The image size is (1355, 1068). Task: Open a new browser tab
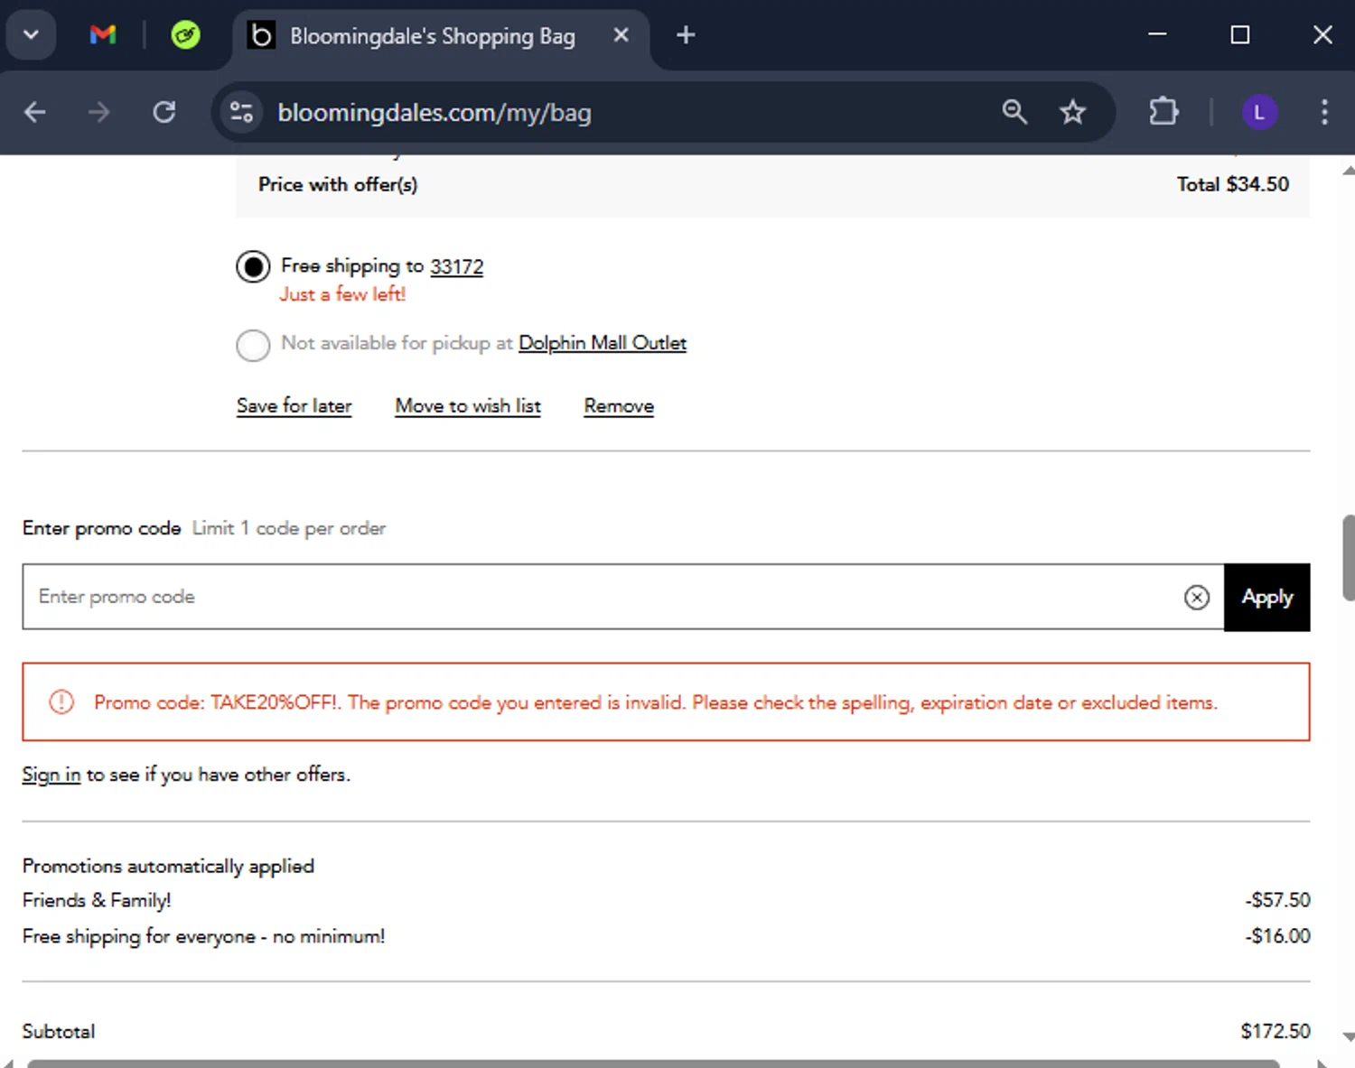tap(686, 35)
